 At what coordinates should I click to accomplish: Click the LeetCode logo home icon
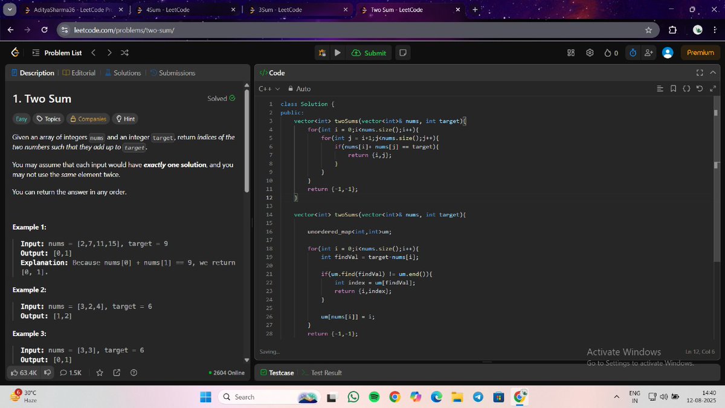click(x=15, y=53)
